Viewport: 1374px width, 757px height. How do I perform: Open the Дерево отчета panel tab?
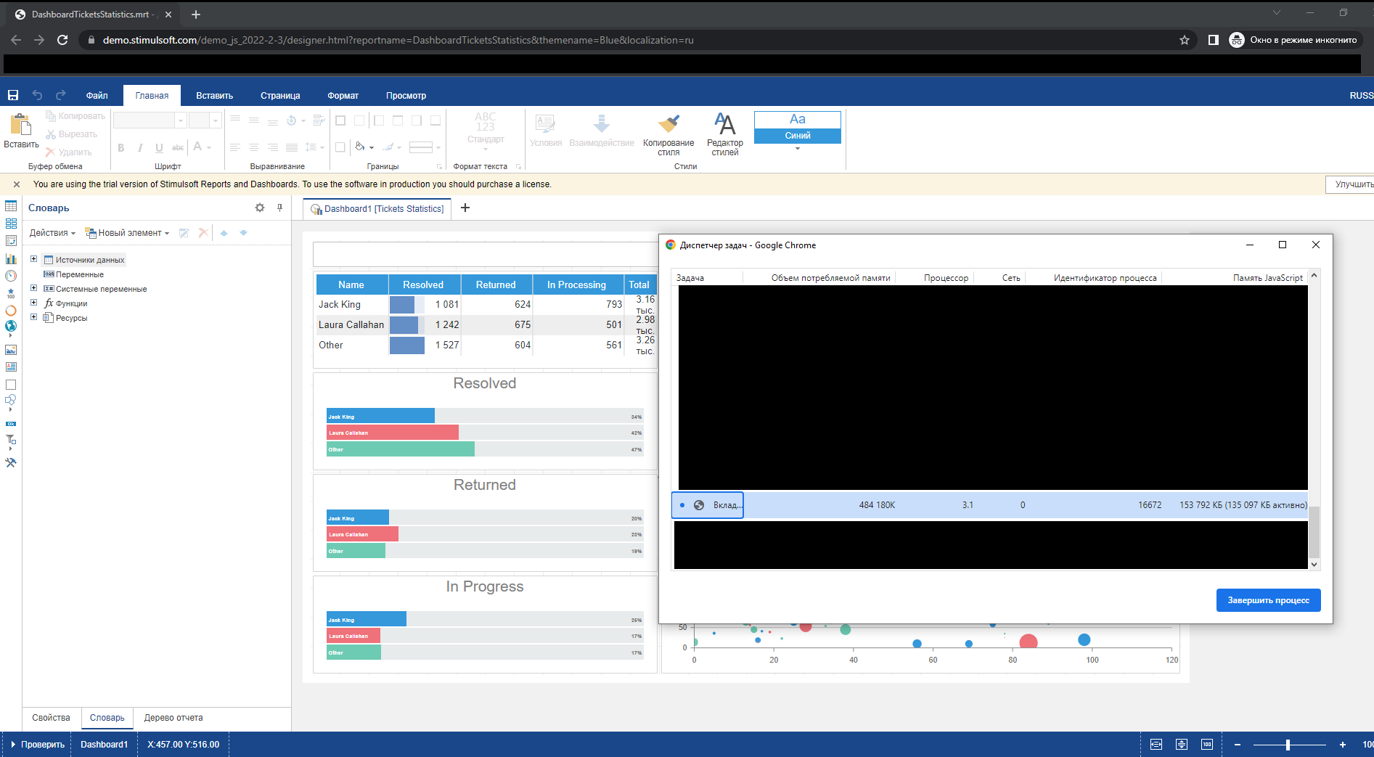click(173, 718)
